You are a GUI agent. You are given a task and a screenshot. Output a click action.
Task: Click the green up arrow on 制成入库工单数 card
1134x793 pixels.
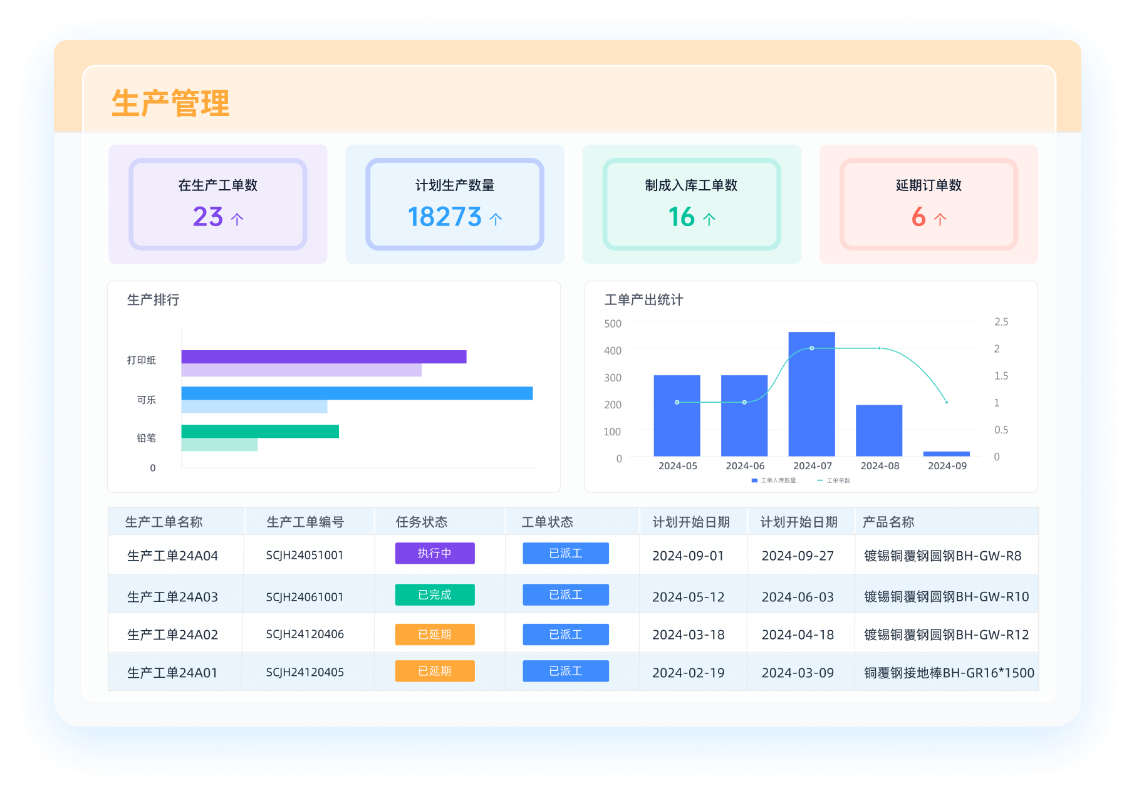[x=709, y=217]
